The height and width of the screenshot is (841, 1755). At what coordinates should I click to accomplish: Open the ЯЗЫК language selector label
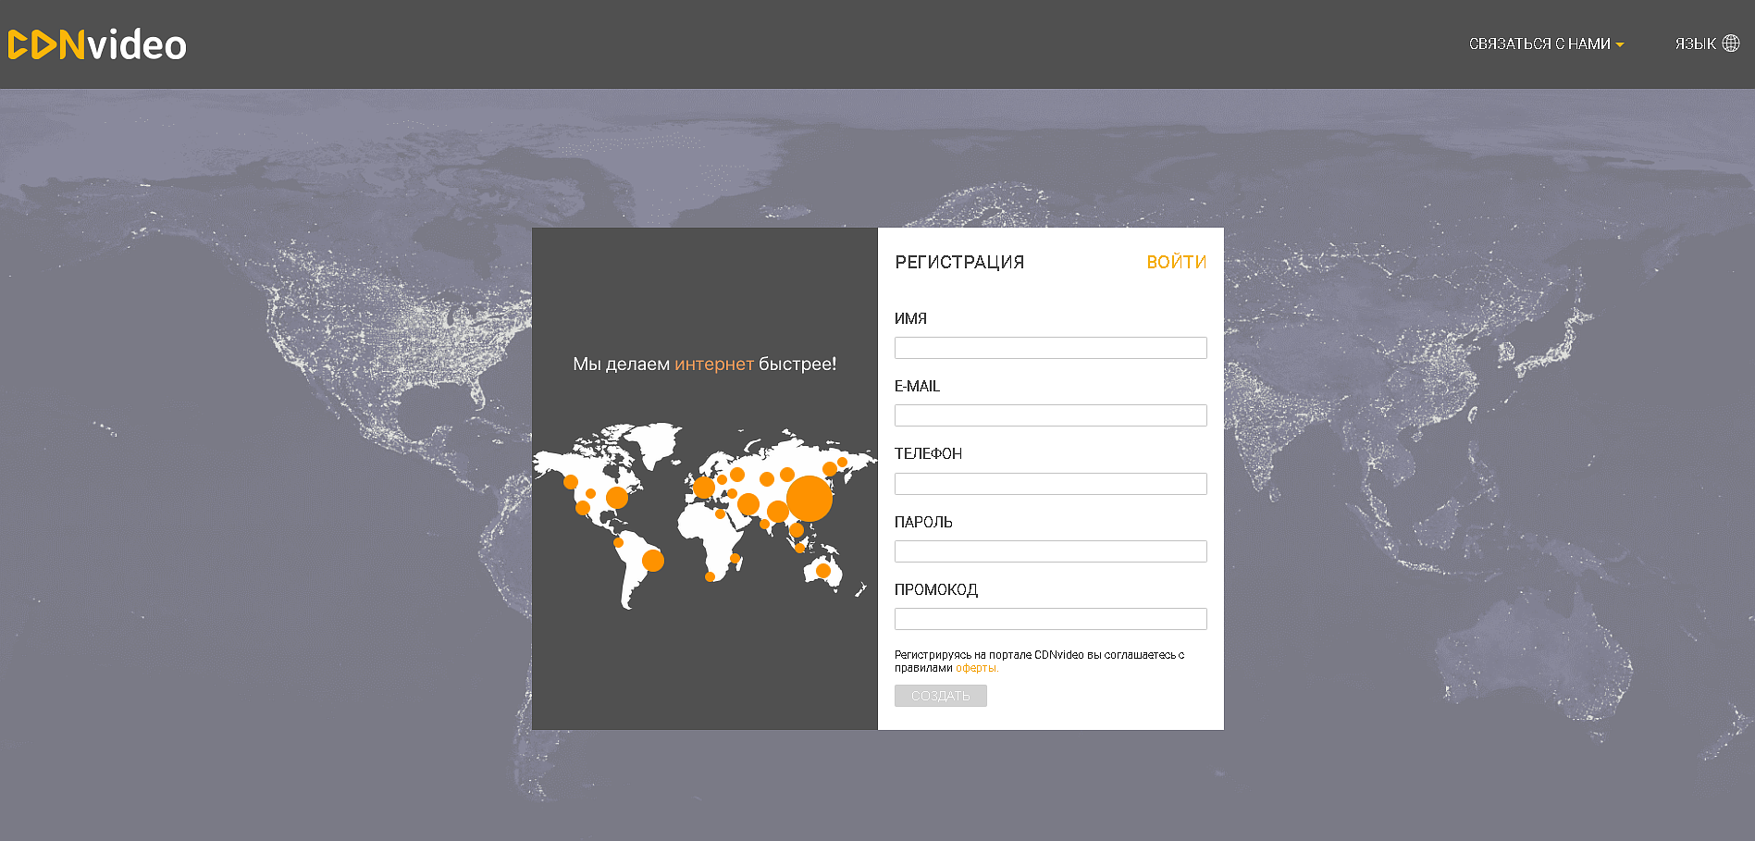click(1695, 43)
